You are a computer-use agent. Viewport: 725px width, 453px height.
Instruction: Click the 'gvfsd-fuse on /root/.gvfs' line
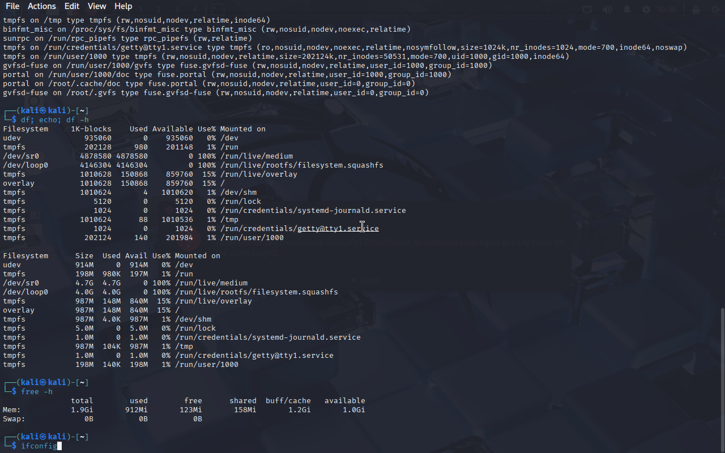216,93
